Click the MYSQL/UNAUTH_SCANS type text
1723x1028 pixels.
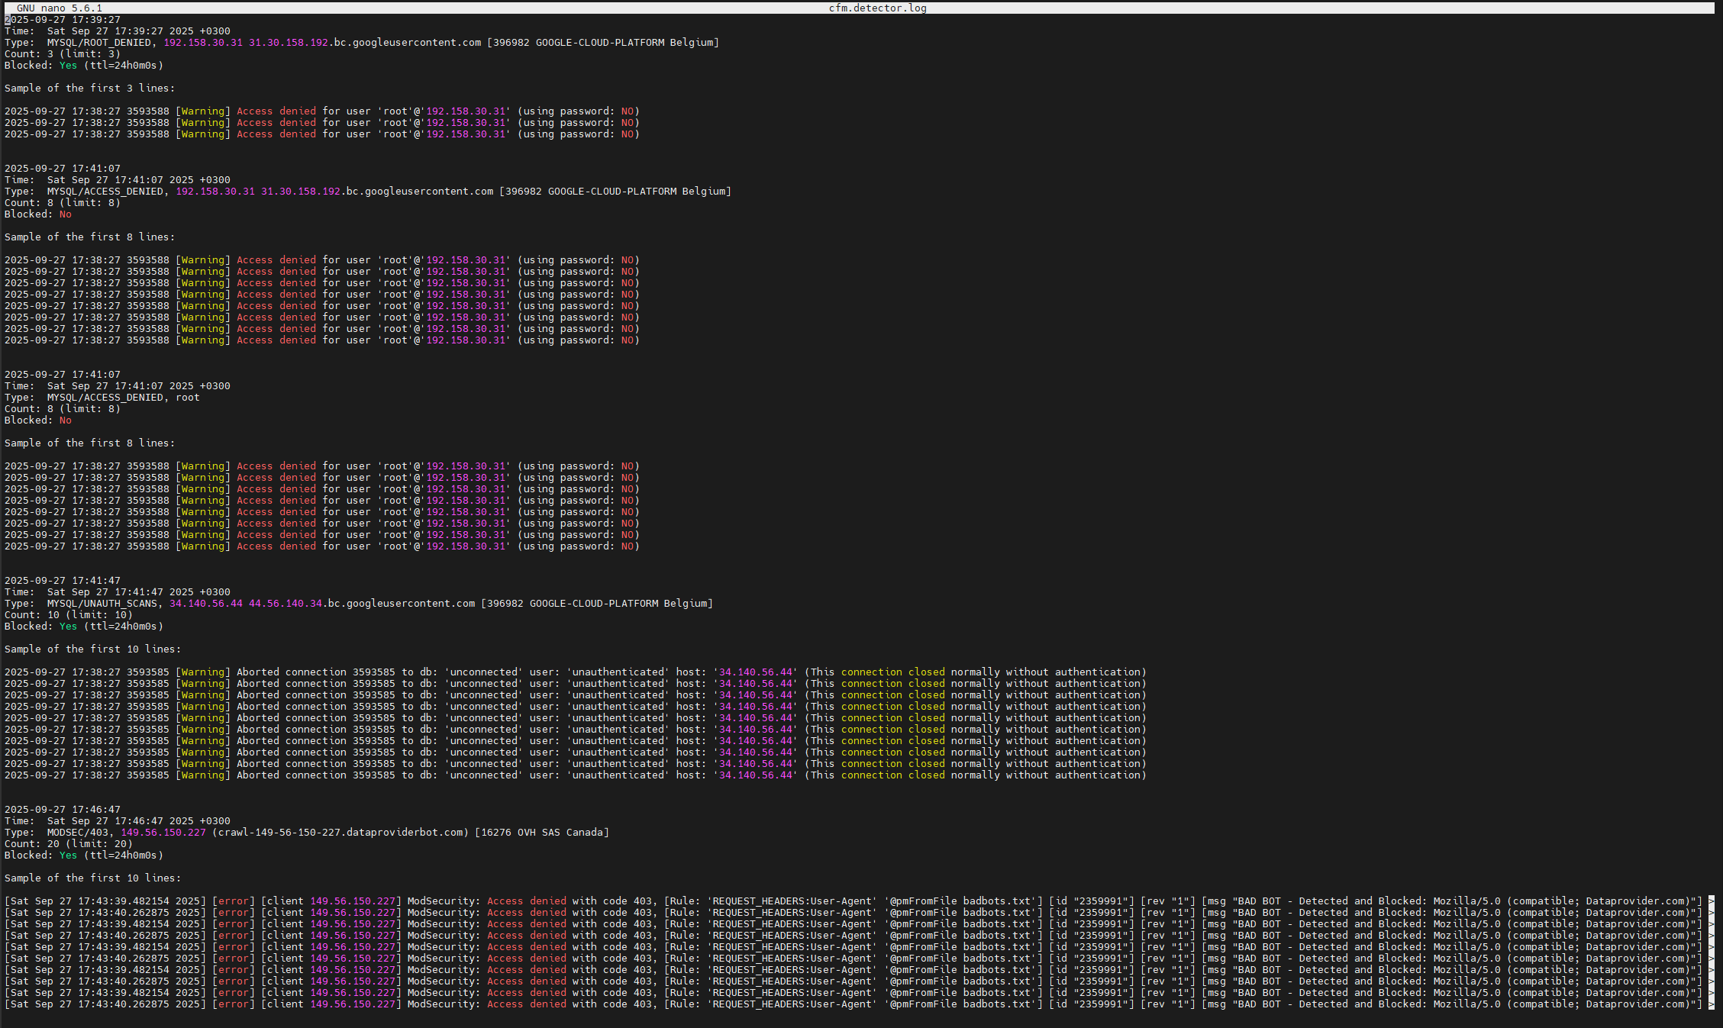pos(102,604)
